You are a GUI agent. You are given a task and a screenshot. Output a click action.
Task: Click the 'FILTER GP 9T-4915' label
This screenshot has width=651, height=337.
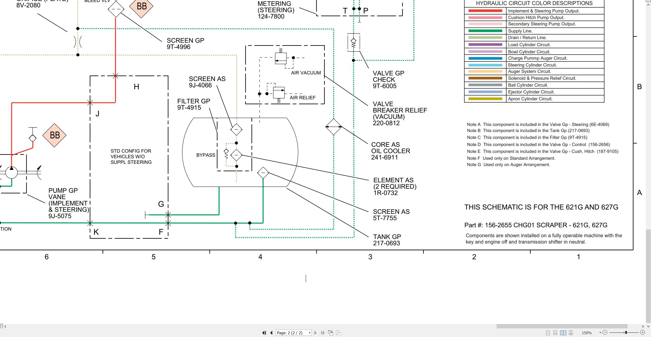(x=194, y=104)
